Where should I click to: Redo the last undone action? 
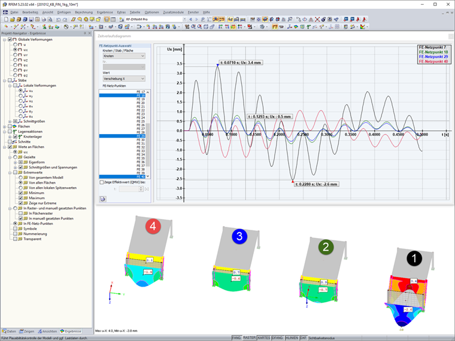pyautogui.click(x=65, y=19)
